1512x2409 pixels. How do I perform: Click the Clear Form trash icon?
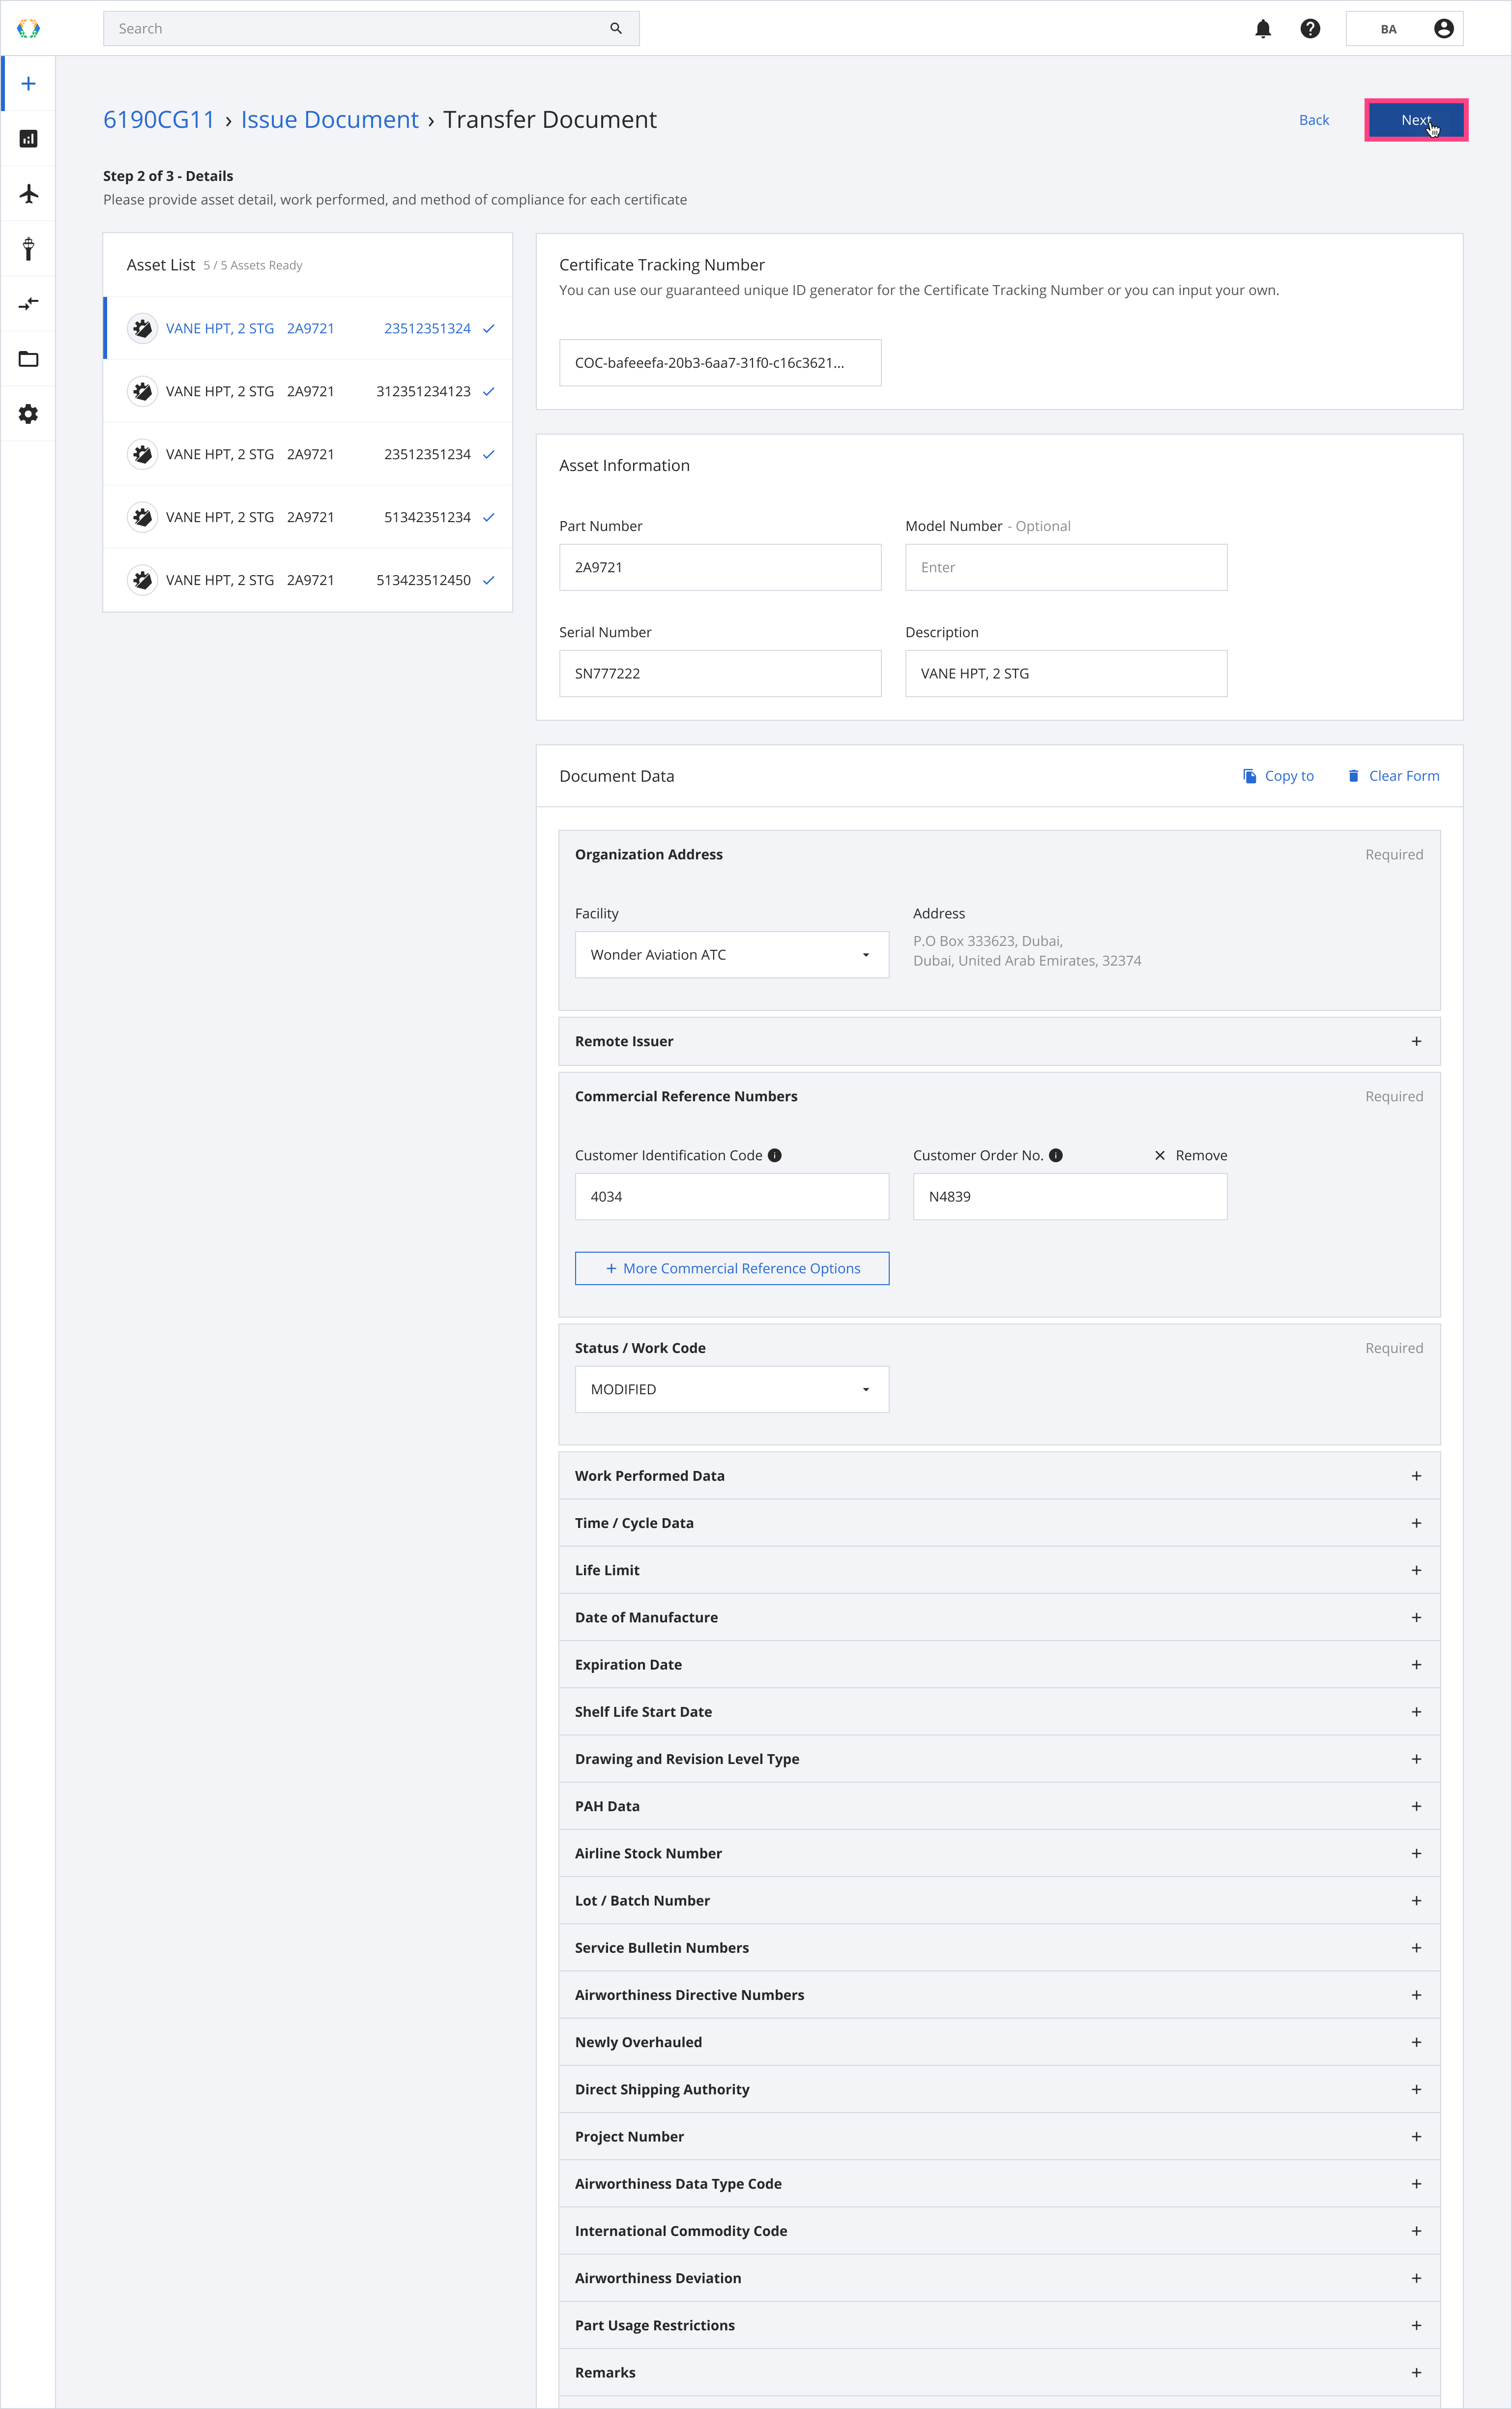(1353, 776)
